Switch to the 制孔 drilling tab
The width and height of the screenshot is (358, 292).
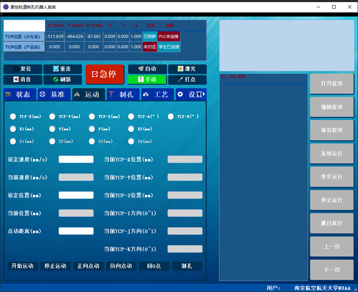[x=123, y=94]
